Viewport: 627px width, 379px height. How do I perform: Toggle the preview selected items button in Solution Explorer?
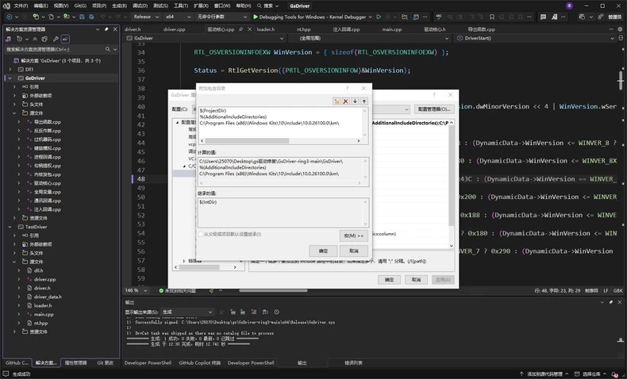coord(65,39)
